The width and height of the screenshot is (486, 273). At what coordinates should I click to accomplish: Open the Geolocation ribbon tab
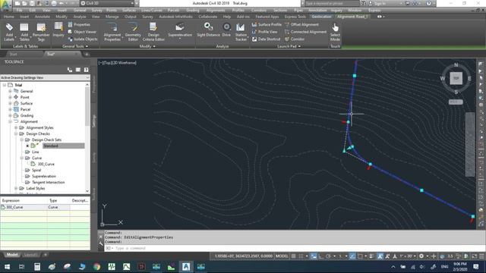click(x=321, y=17)
